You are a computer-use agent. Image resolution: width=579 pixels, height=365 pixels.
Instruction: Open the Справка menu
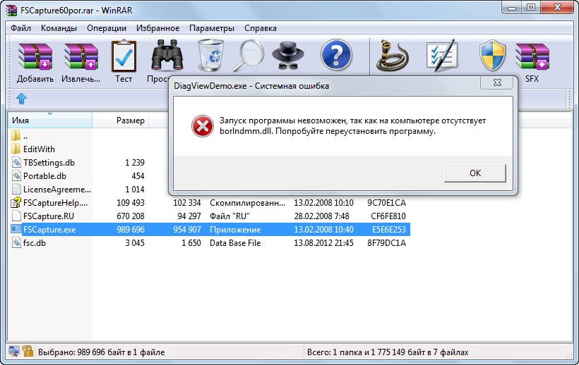tap(261, 28)
